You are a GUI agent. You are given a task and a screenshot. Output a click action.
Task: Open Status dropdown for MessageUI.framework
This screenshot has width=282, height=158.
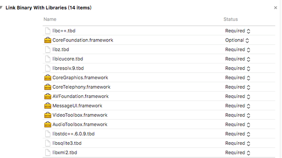(238, 106)
